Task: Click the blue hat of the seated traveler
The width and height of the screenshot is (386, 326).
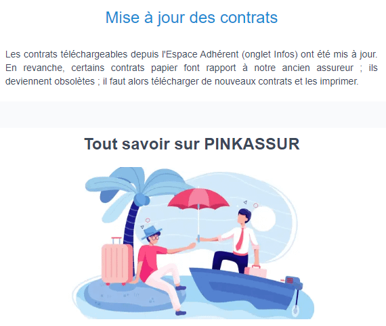Action: coord(150,233)
